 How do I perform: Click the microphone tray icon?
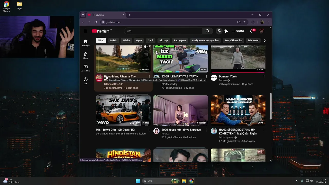coord(302,181)
